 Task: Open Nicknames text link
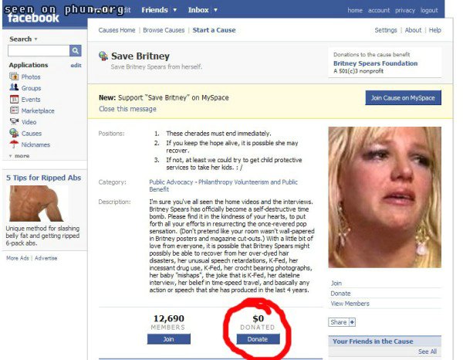tap(35, 144)
